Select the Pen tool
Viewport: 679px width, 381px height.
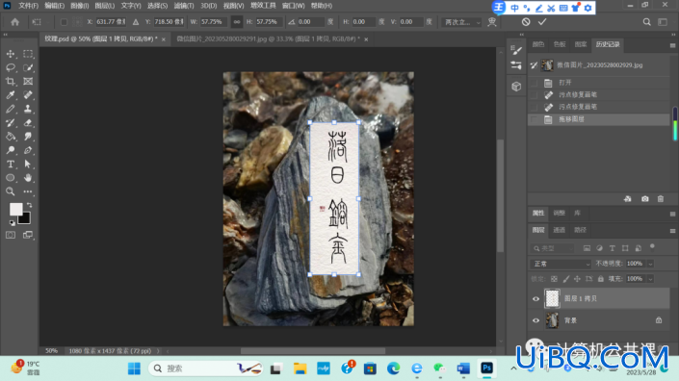(28, 150)
